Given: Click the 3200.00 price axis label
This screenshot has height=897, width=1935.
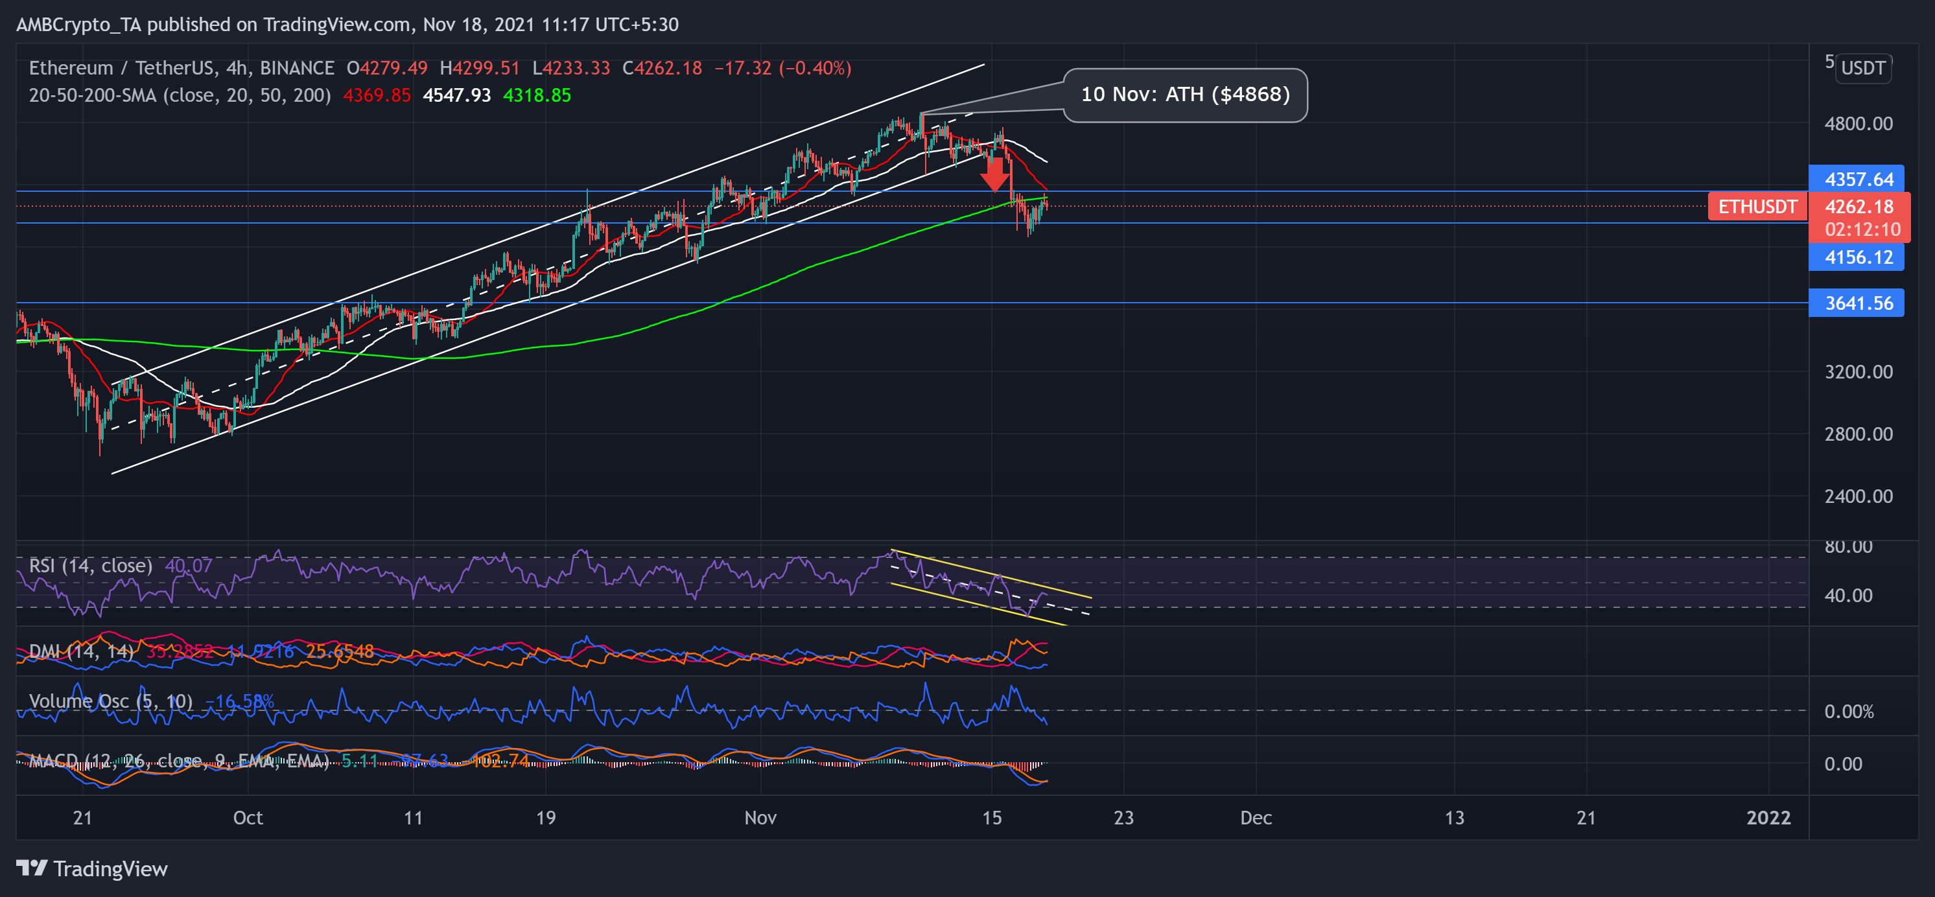Looking at the screenshot, I should coord(1859,372).
